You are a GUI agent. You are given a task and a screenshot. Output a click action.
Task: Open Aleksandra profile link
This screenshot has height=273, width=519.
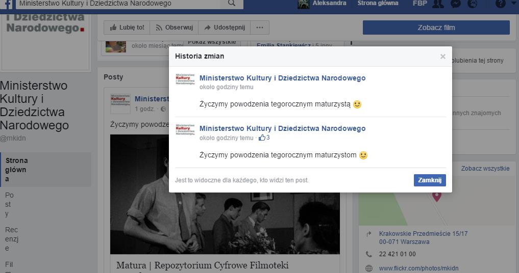point(329,3)
